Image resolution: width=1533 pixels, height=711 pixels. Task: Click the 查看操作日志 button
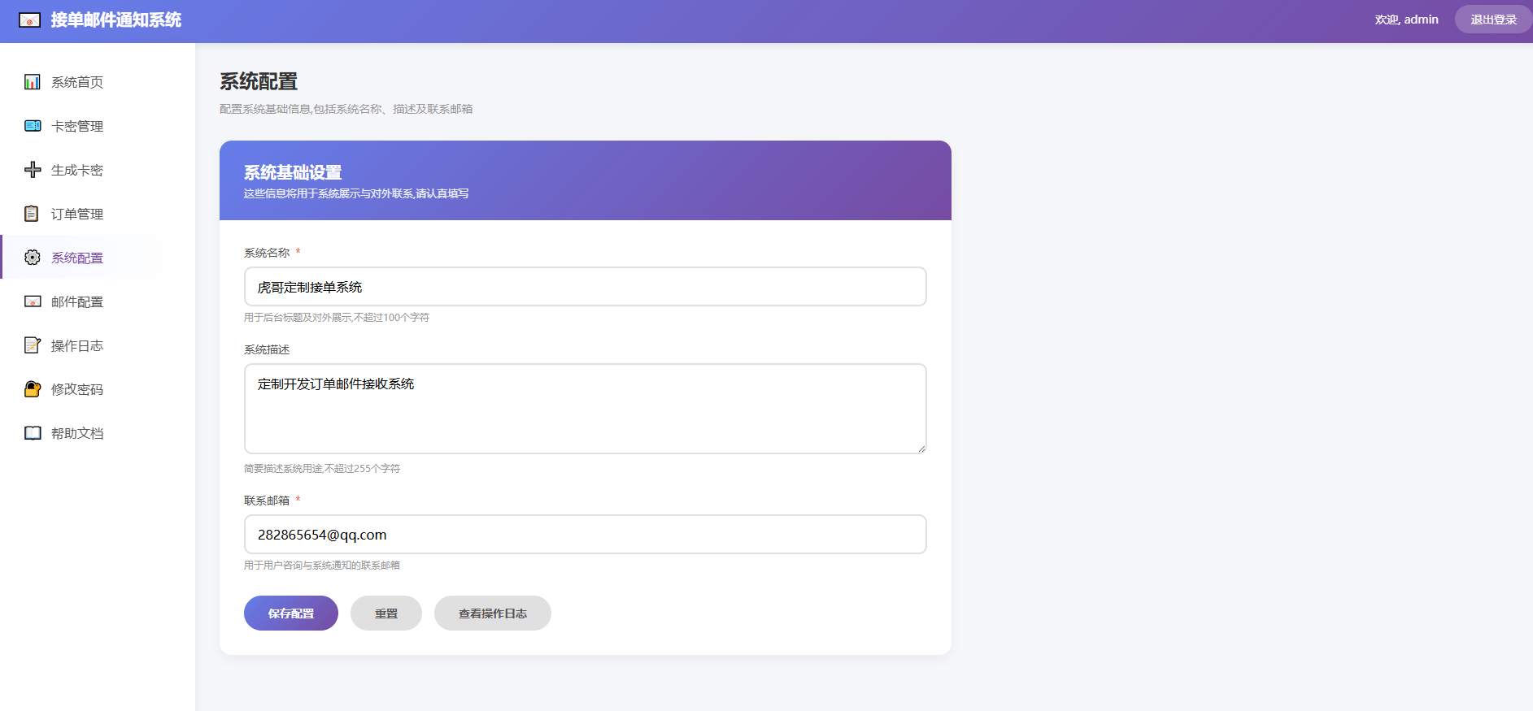[x=493, y=613]
